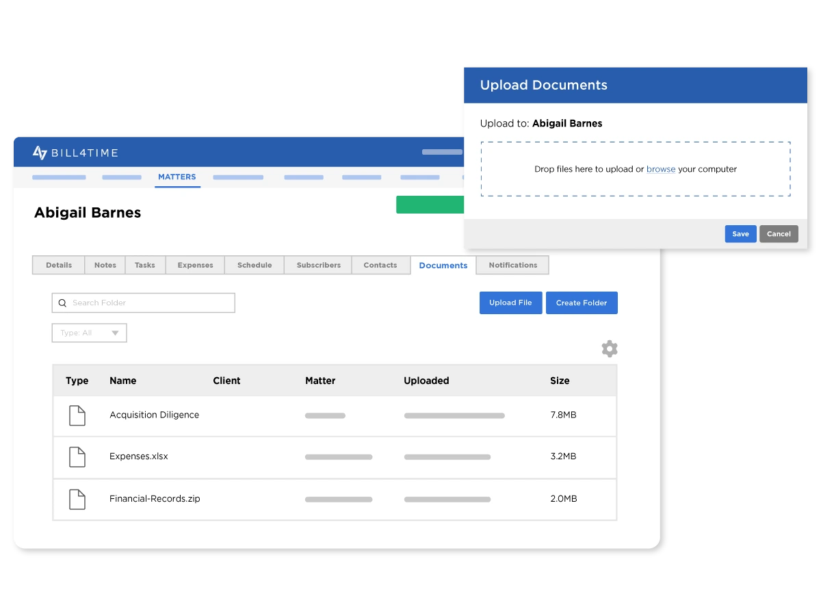This screenshot has width=821, height=616.
Task: Select the Notifications tab
Action: coord(512,266)
